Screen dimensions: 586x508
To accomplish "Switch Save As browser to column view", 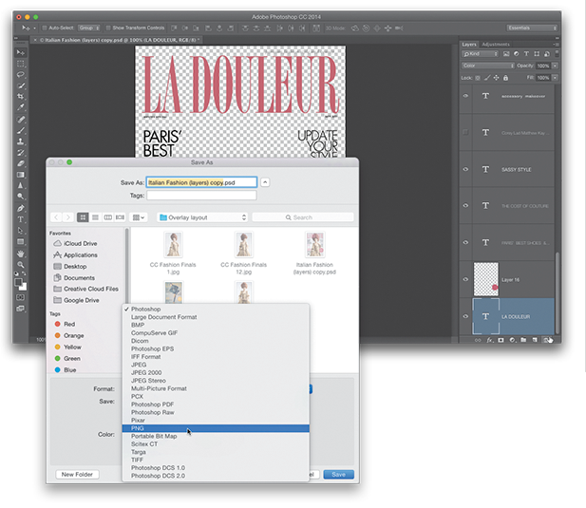I will point(107,217).
